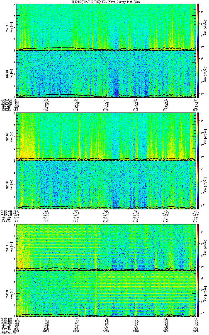This screenshot has height=335, width=209.
Task: Click the THA B∥ PSD color bar
Action: pos(198,74)
